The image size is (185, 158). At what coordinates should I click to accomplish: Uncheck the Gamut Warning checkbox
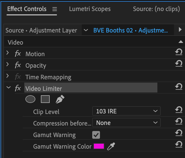[96, 135]
